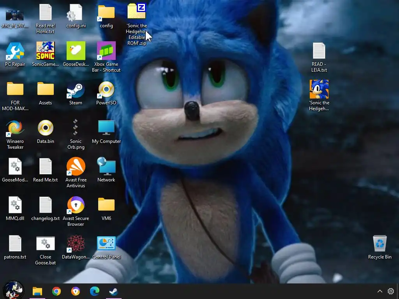Switch to Steam in the taskbar
This screenshot has height=299, width=399.
click(113, 291)
